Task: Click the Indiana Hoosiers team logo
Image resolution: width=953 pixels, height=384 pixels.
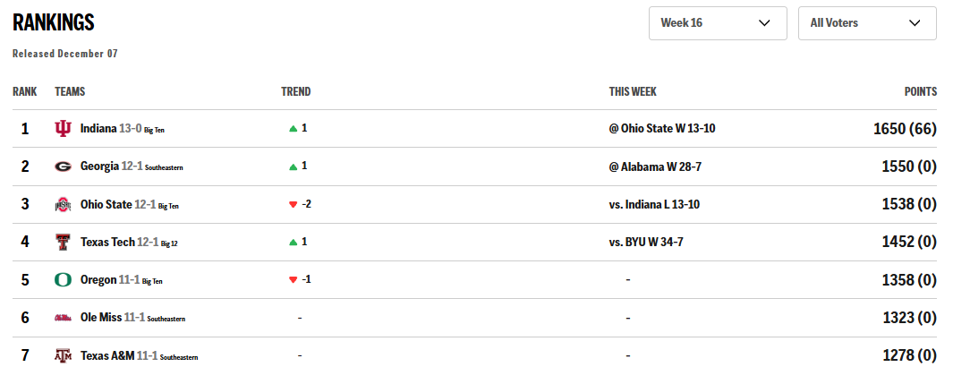Action: (x=63, y=129)
